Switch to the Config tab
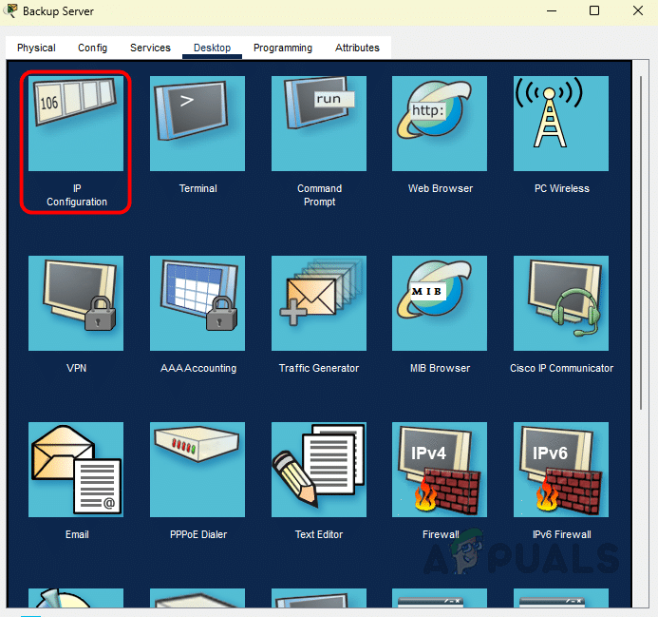The width and height of the screenshot is (658, 617). coord(92,48)
